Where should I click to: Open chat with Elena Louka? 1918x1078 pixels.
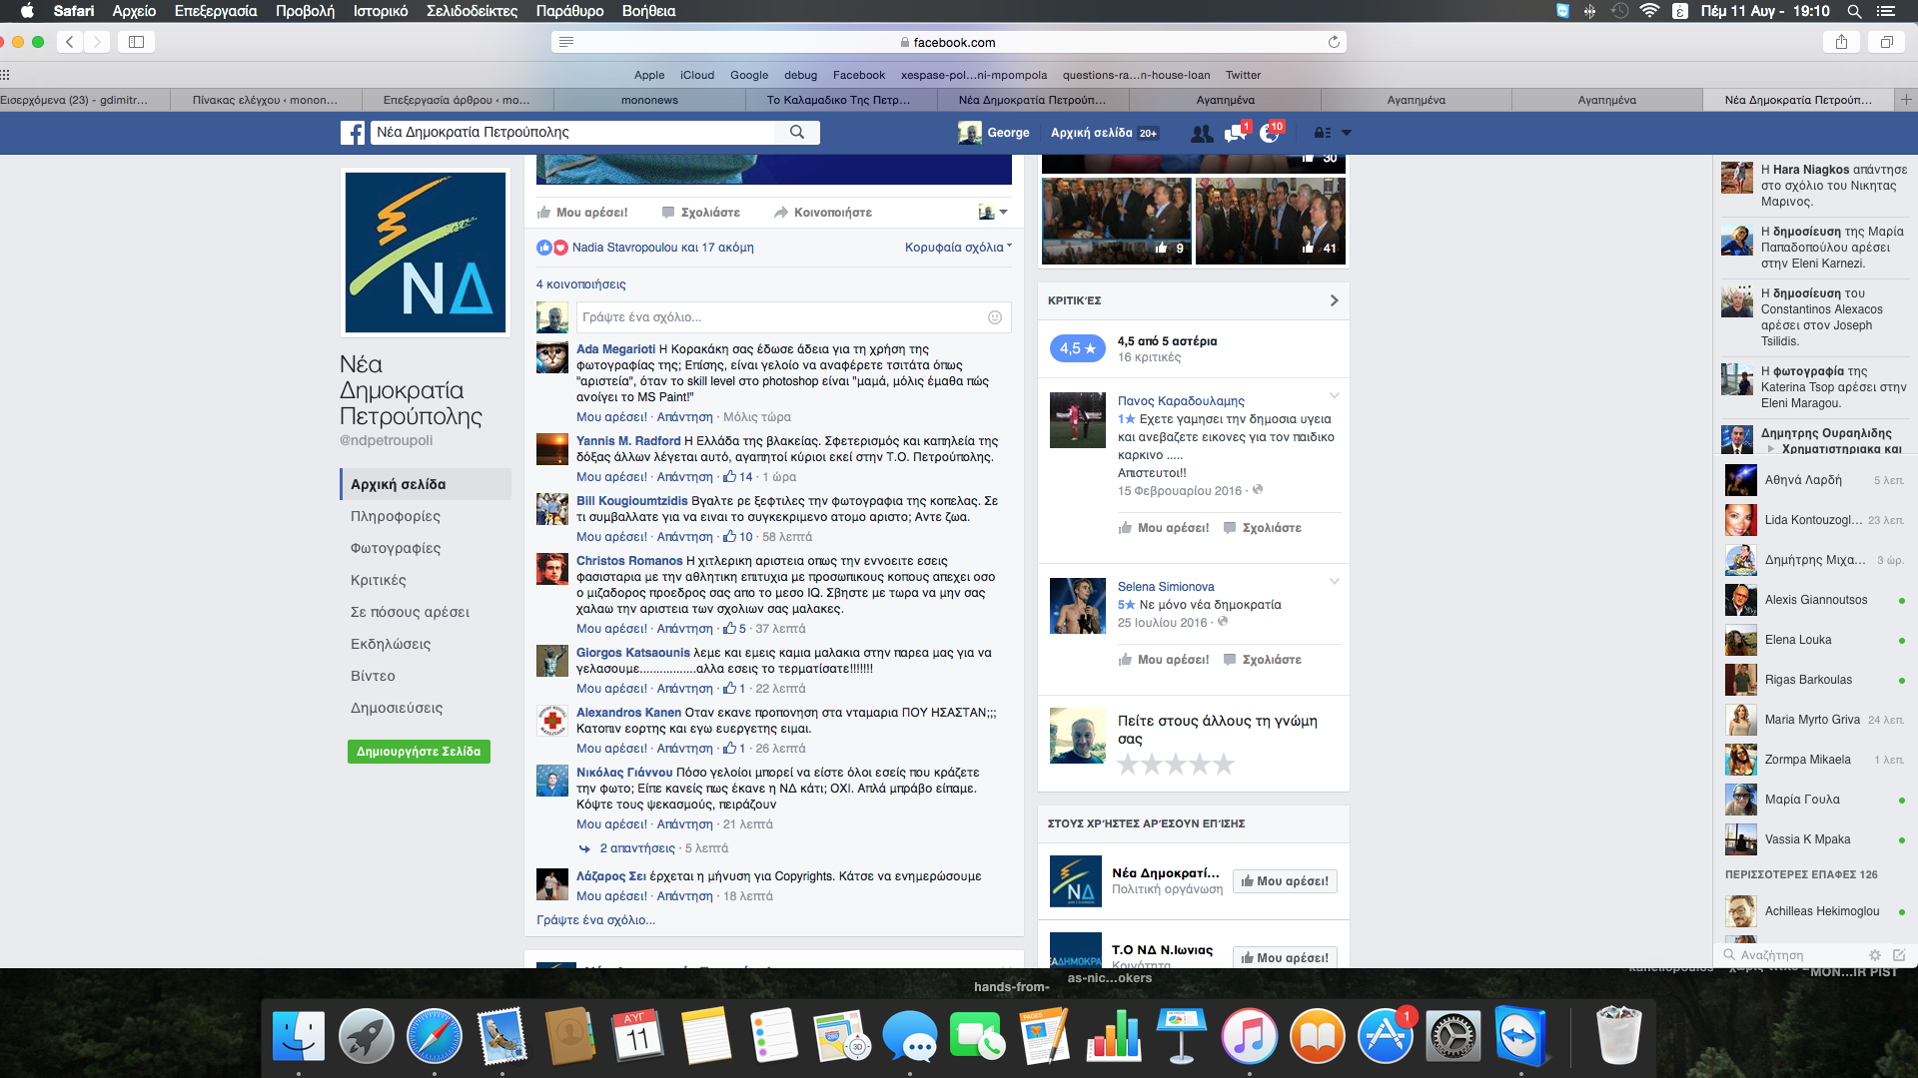tap(1815, 640)
